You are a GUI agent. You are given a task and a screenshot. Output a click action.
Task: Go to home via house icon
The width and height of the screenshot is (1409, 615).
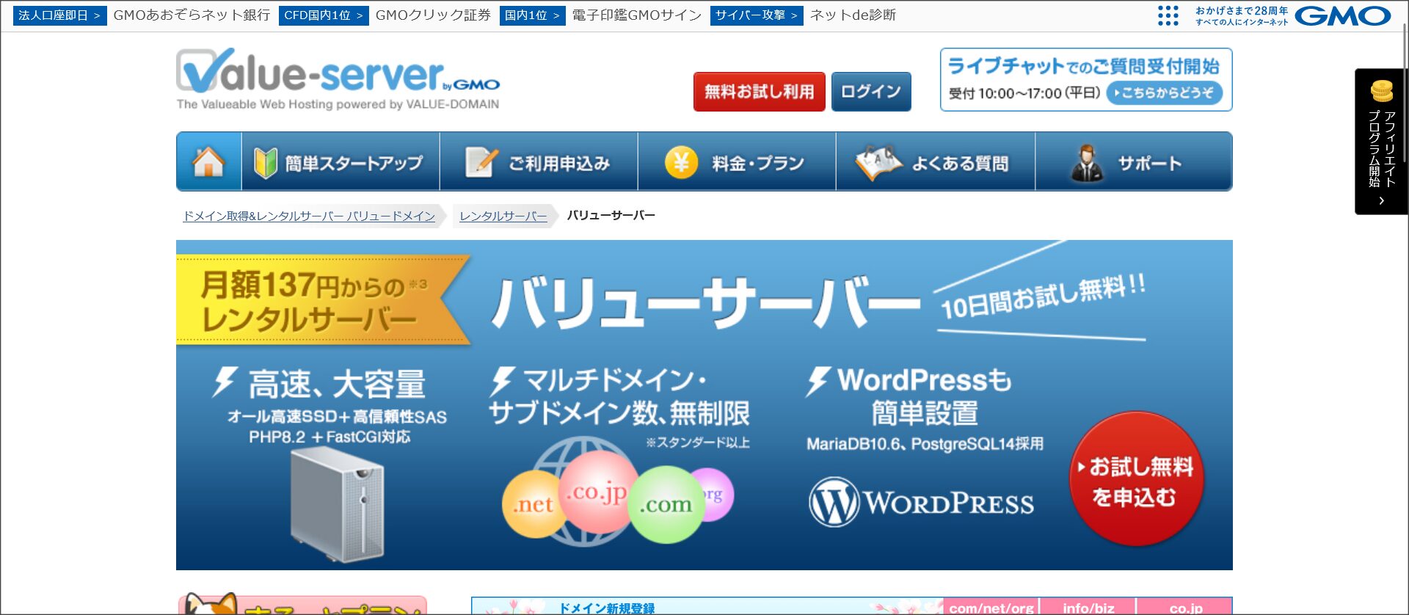(208, 161)
